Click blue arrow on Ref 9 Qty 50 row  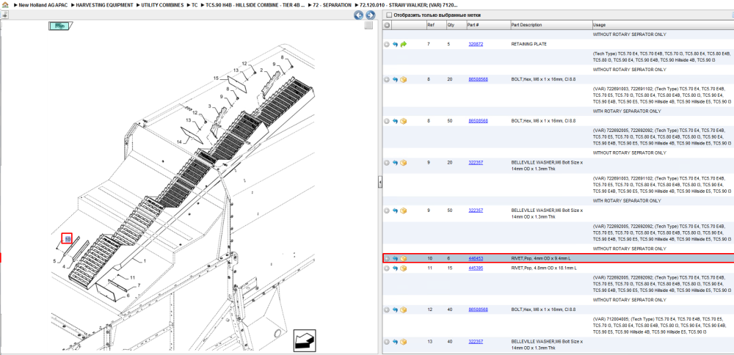pos(395,211)
